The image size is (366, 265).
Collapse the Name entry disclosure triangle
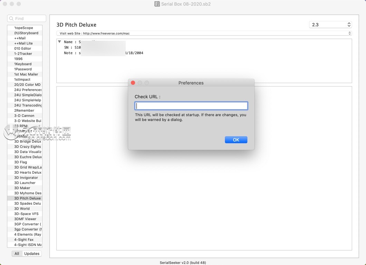[59, 42]
